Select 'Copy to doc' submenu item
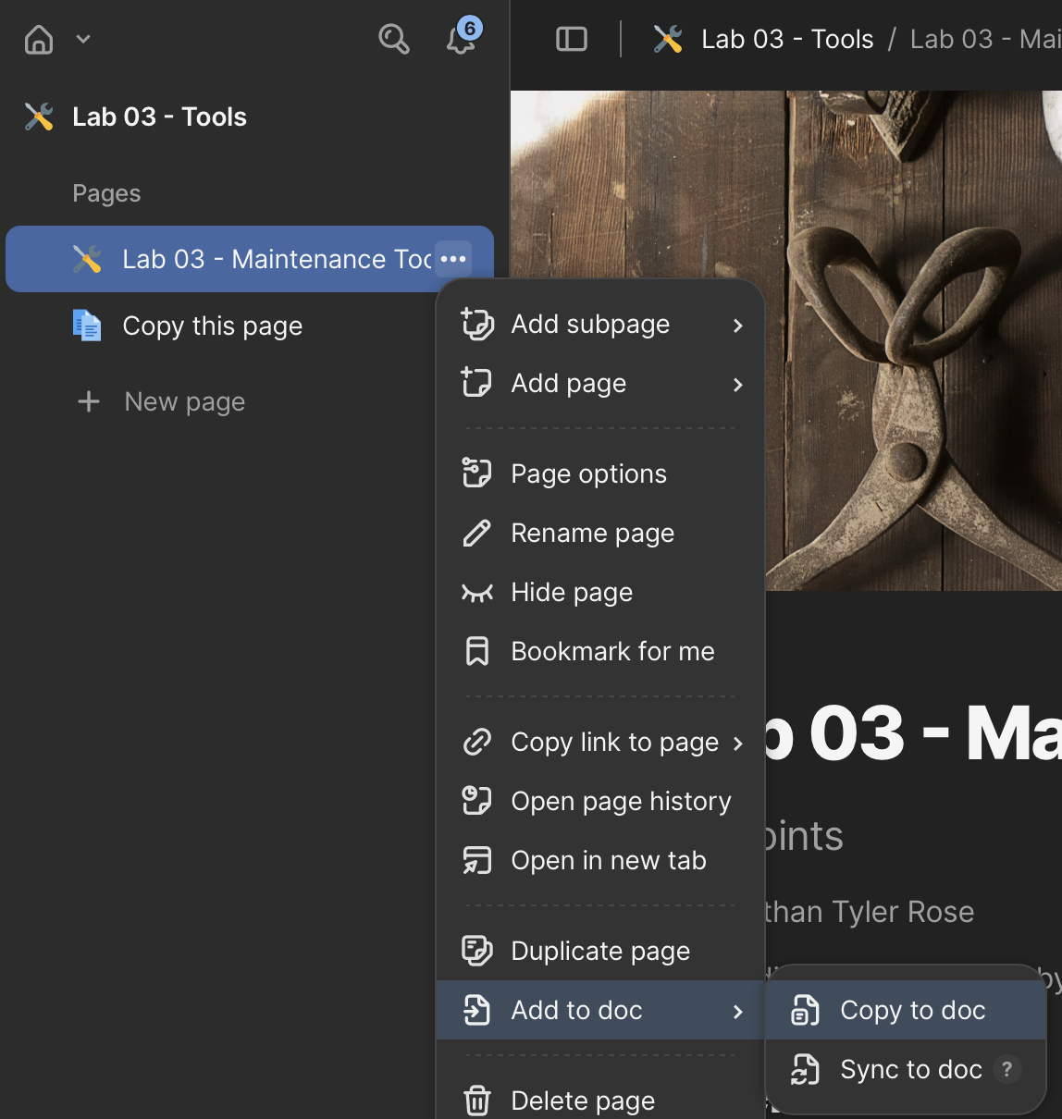The width and height of the screenshot is (1062, 1119). (x=907, y=1010)
